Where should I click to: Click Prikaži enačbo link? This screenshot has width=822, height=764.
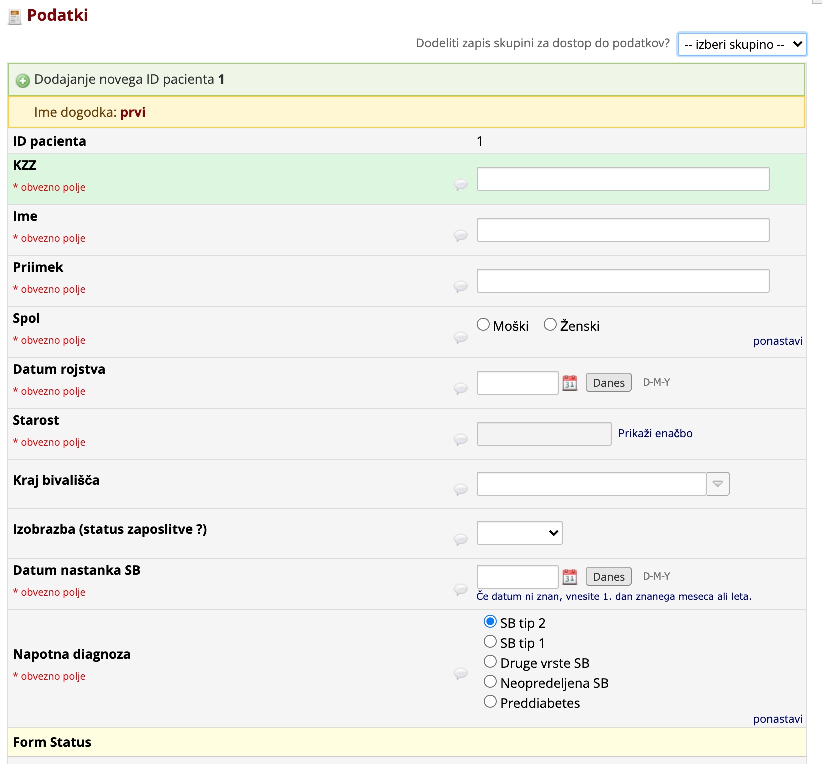(x=655, y=433)
